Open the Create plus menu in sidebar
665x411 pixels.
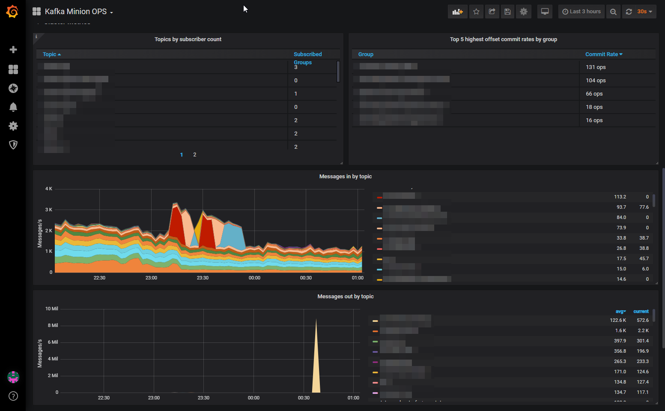pos(13,50)
